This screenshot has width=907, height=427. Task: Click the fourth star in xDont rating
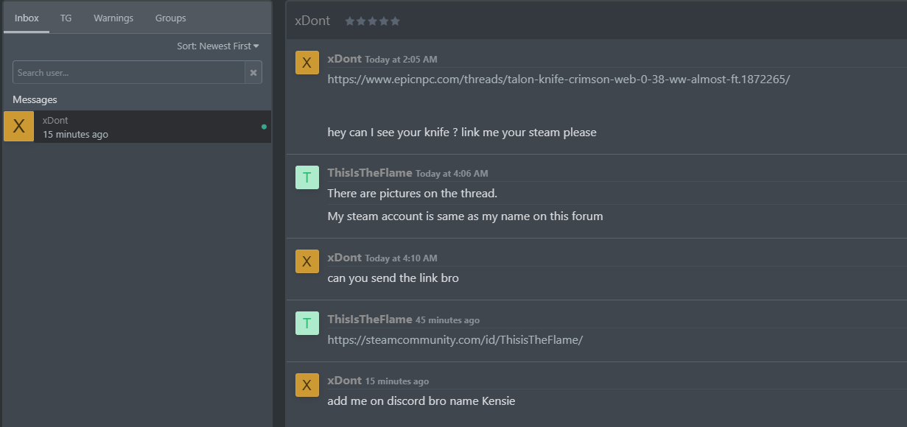(384, 21)
